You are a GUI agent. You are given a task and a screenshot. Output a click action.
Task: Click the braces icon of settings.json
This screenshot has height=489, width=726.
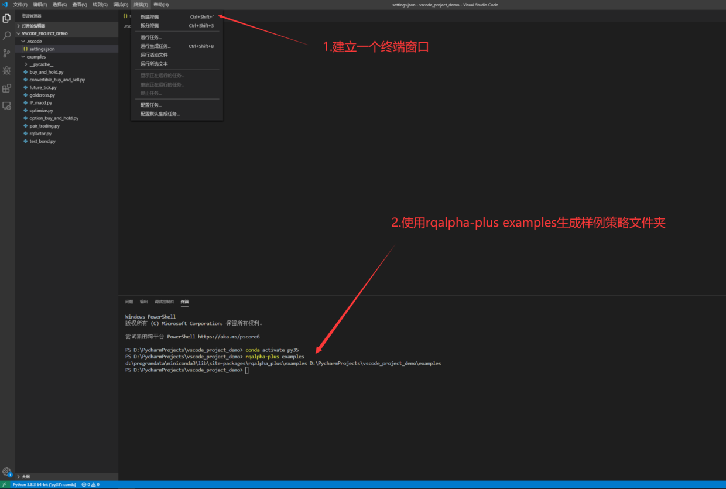tap(25, 49)
